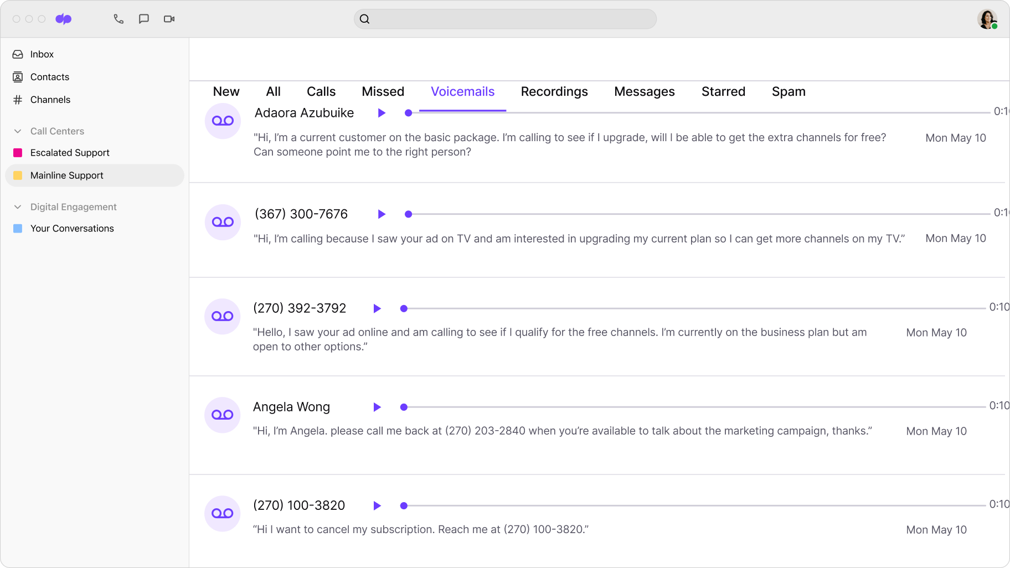Open the Spam tab

pyautogui.click(x=789, y=91)
